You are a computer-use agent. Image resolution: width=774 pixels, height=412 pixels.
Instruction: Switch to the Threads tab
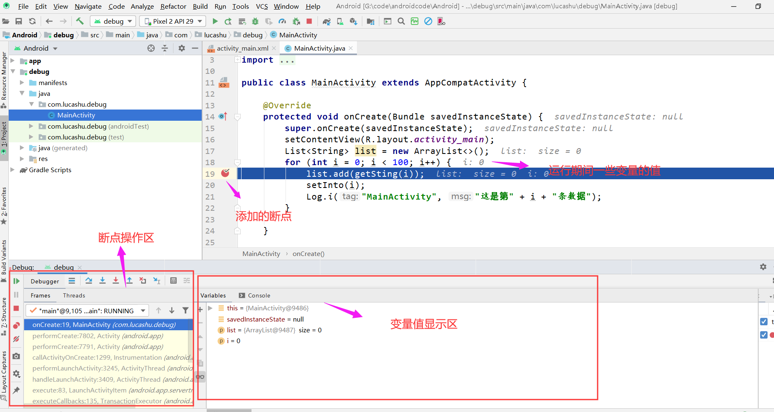[74, 295]
